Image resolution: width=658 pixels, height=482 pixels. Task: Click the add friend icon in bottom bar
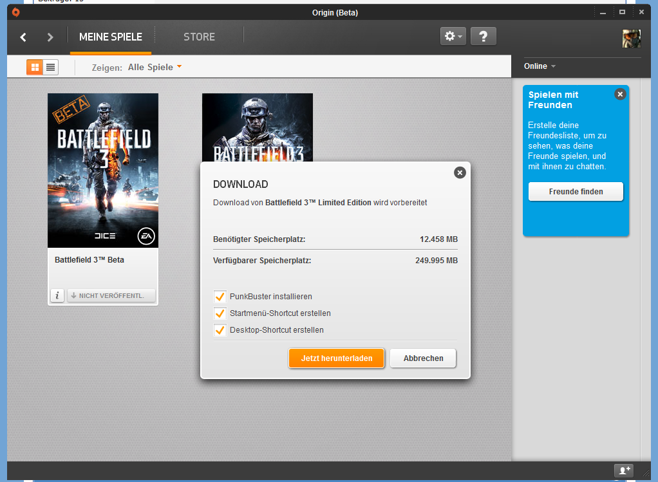[x=624, y=470]
